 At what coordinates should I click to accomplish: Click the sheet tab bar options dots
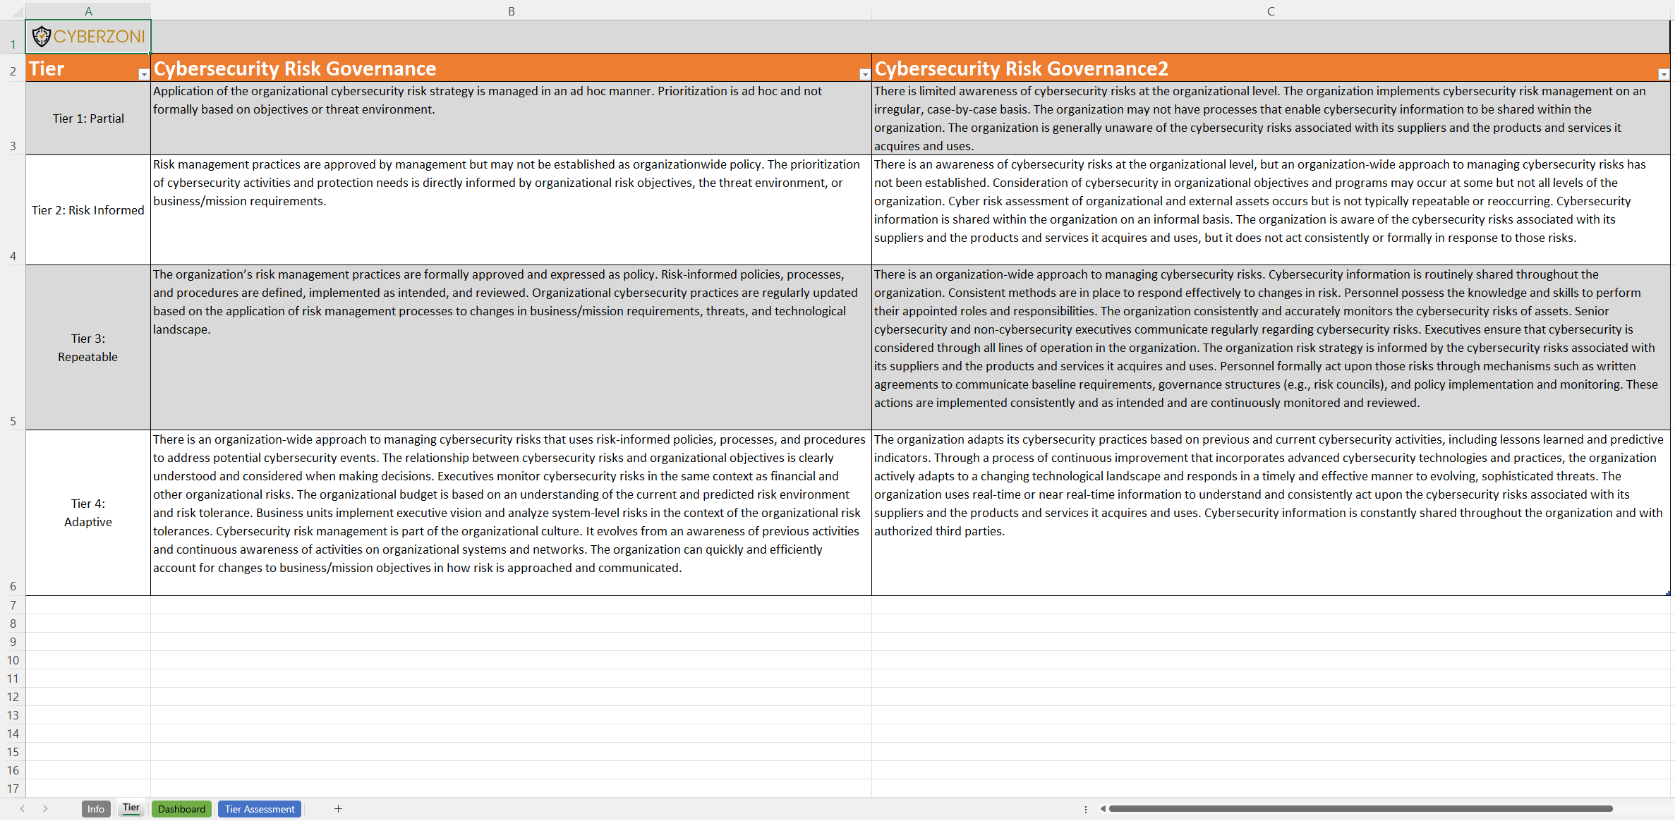1085,809
